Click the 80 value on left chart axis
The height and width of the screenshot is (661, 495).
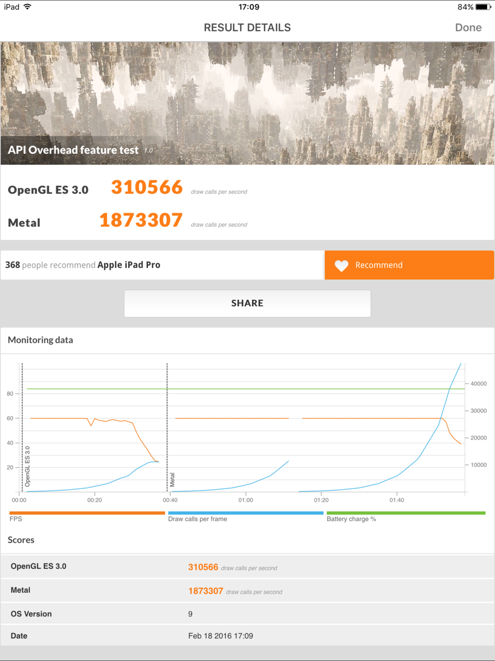click(10, 394)
